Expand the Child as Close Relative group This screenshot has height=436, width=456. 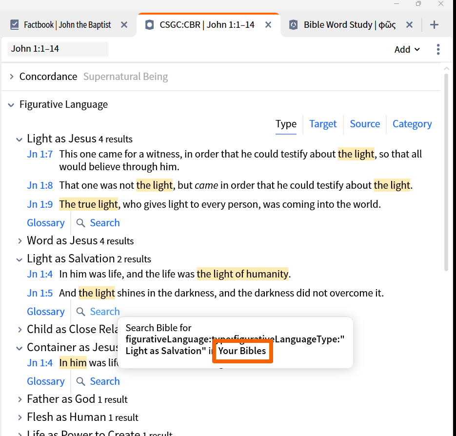click(x=20, y=330)
